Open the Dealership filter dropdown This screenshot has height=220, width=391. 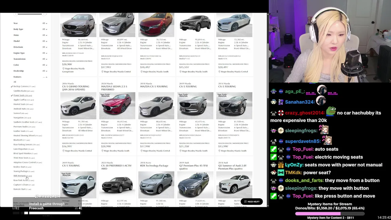(30, 71)
